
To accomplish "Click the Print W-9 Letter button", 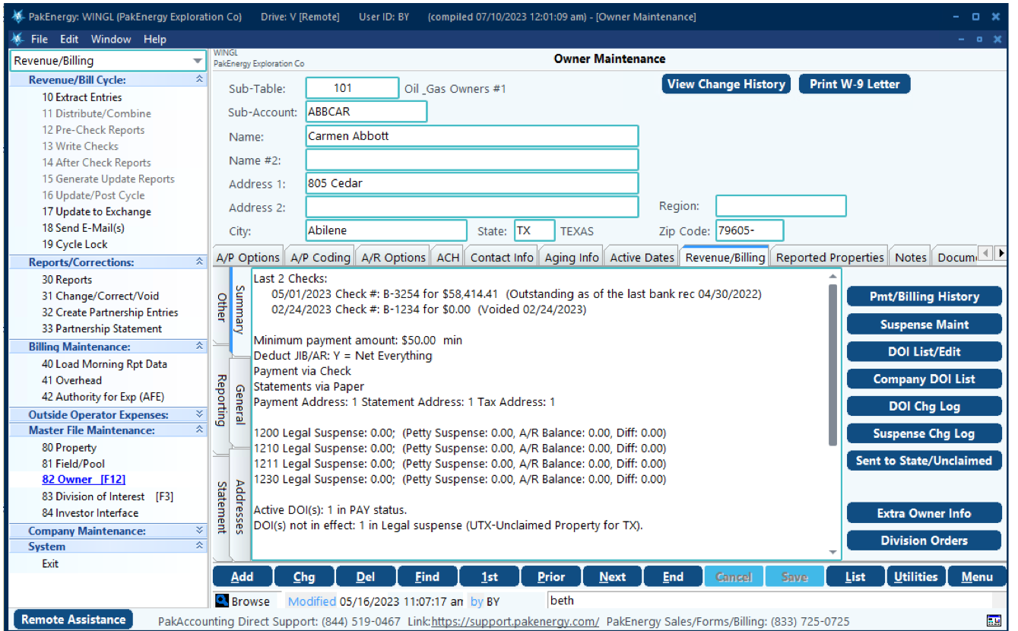I will tap(854, 84).
